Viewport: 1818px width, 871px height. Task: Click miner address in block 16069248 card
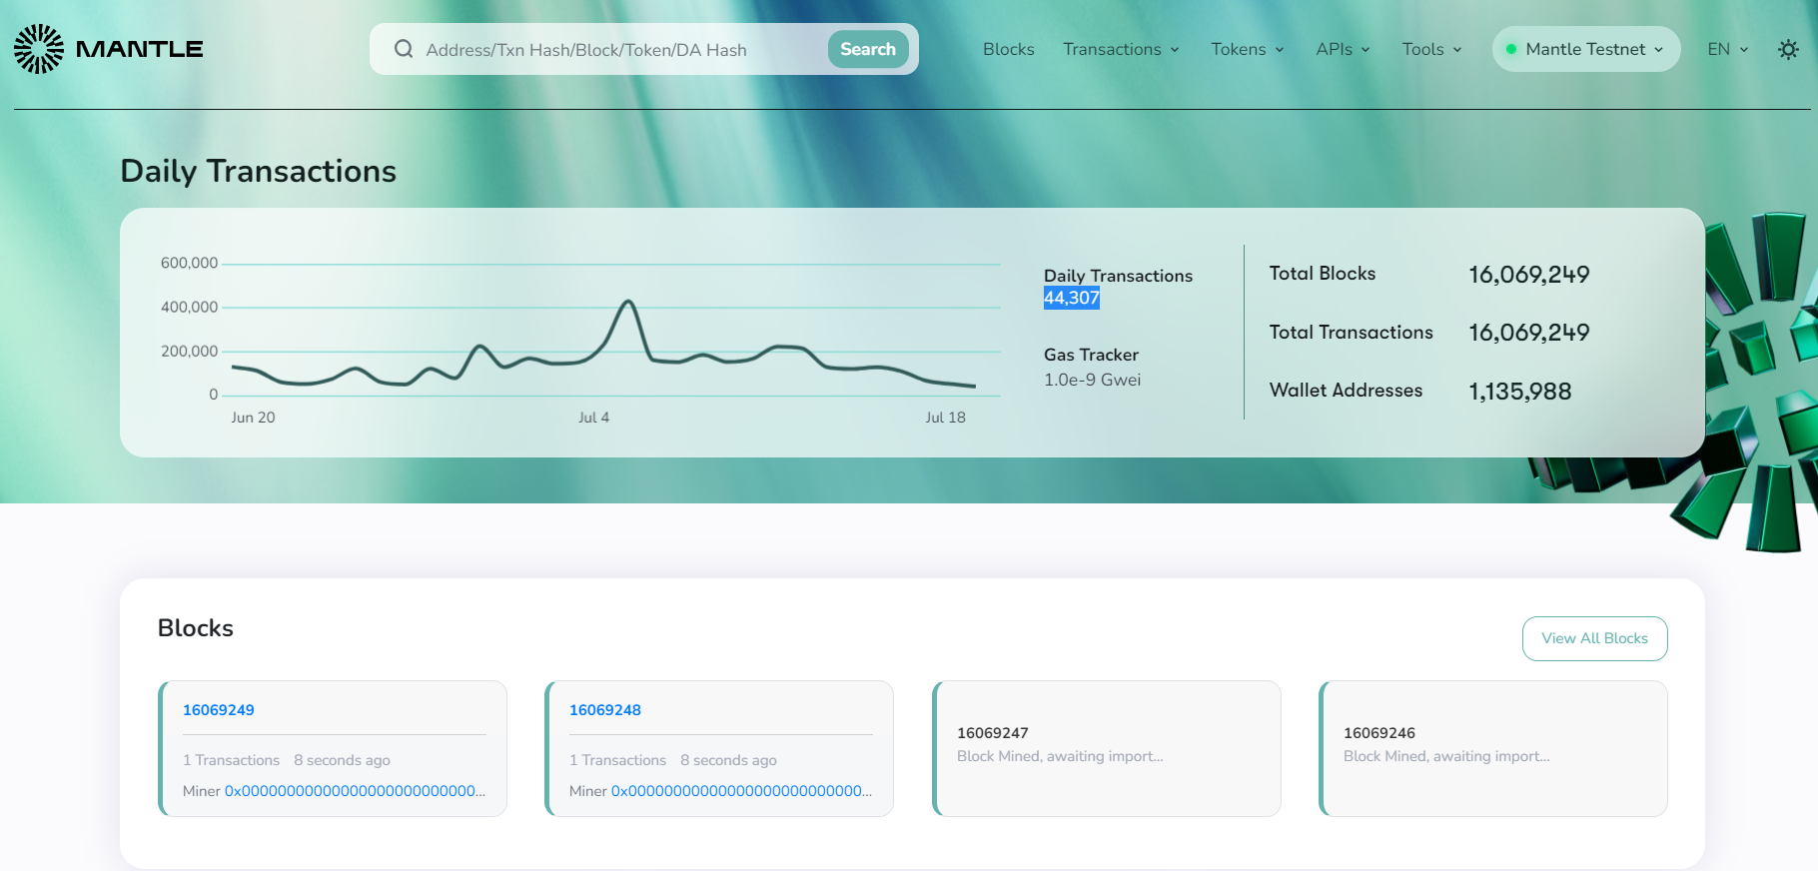coord(741,791)
